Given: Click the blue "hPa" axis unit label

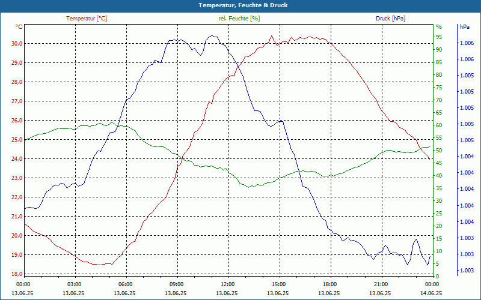Looking at the screenshot, I should coord(465,27).
